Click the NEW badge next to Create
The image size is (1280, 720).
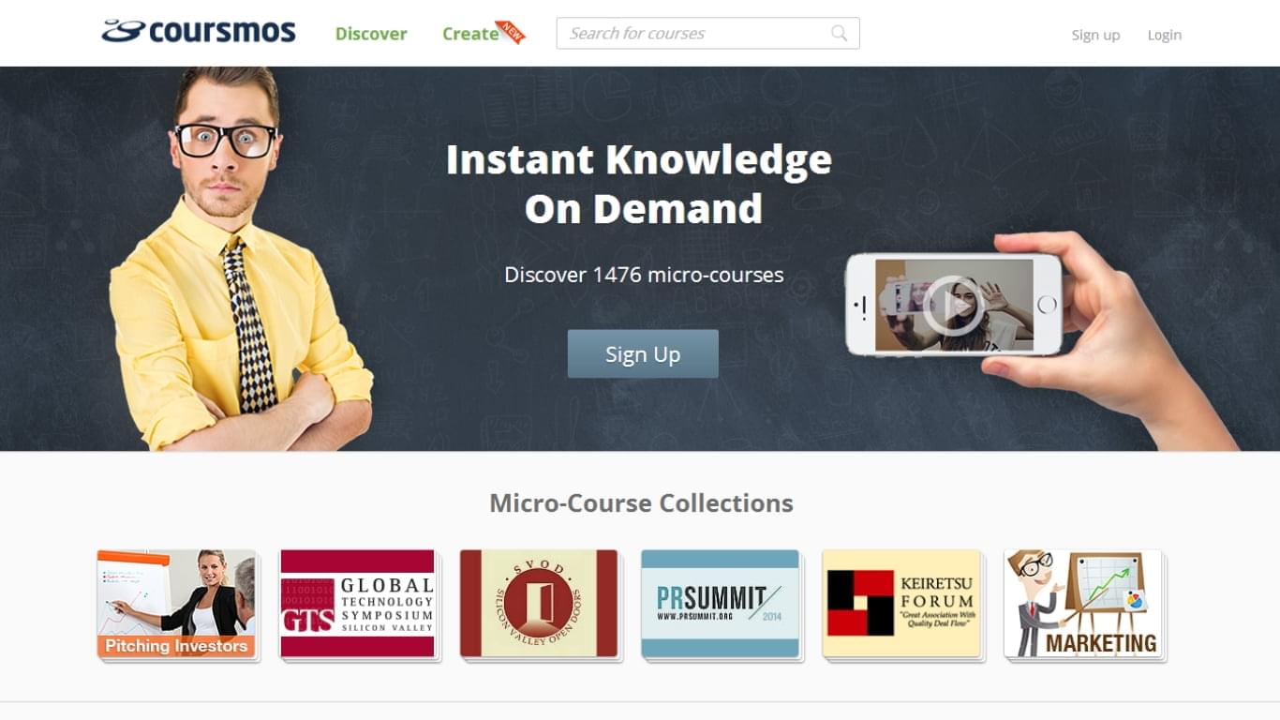tap(511, 32)
